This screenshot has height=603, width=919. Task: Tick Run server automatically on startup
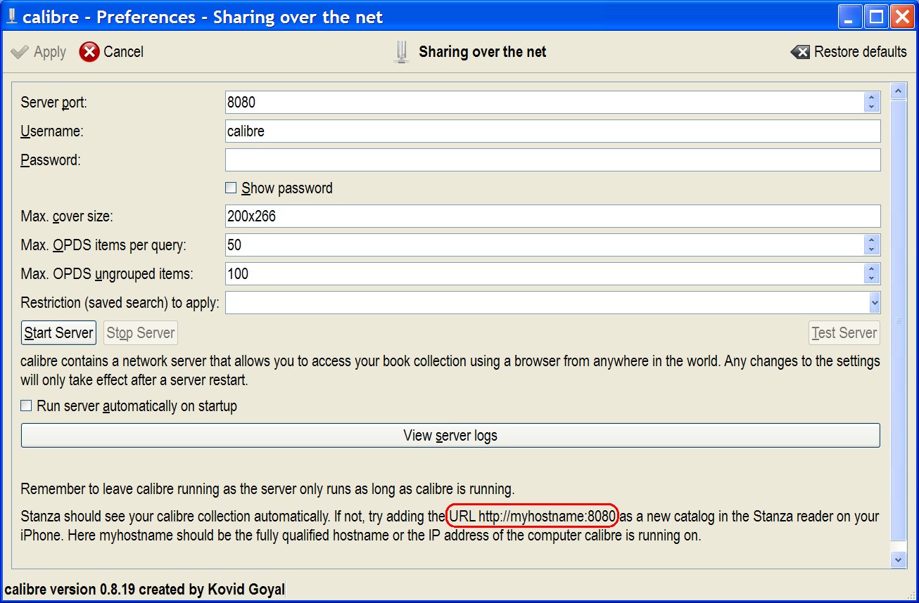click(x=26, y=406)
